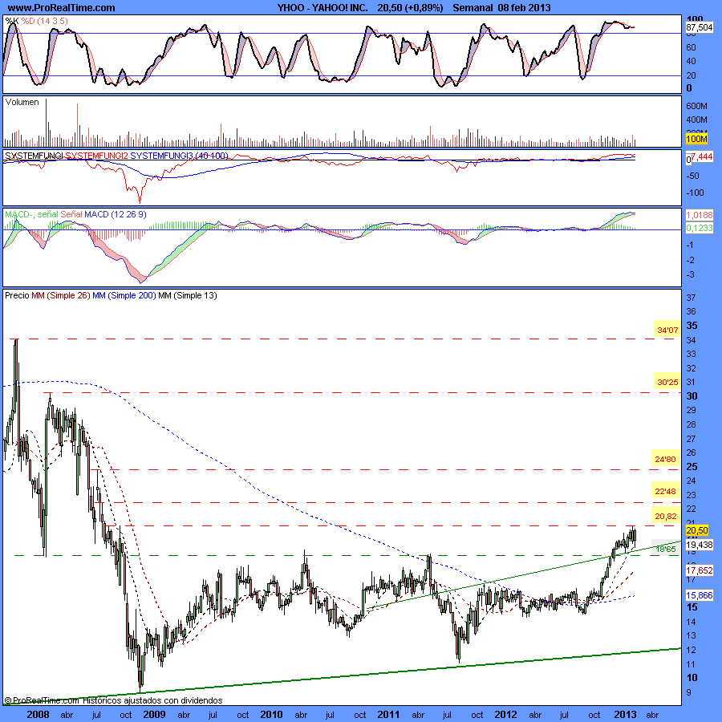
Task: Click the 34'07 resistance level label
Action: coord(667,331)
